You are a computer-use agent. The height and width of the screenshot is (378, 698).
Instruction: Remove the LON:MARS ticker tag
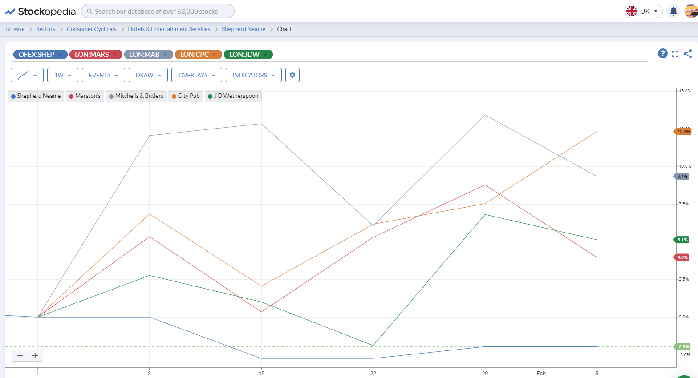[x=114, y=55]
